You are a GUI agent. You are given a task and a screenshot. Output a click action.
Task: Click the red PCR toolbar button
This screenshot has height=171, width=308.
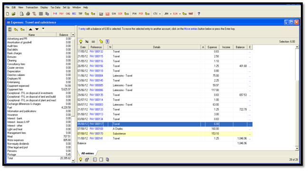141,14
